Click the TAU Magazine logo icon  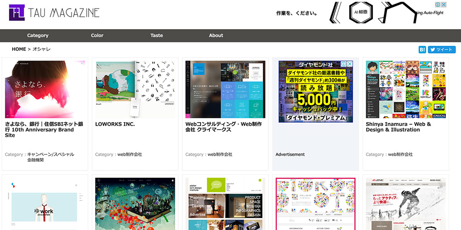(17, 13)
